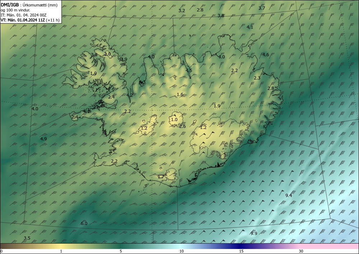The image size is (359, 254).
Task: Click the 3.5 precipitation value
Action: 27,238
